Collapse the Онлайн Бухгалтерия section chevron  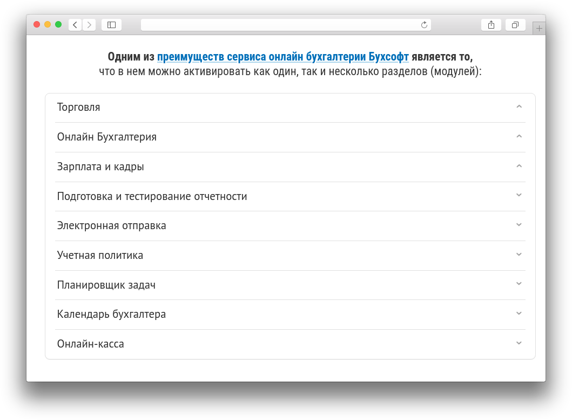519,136
